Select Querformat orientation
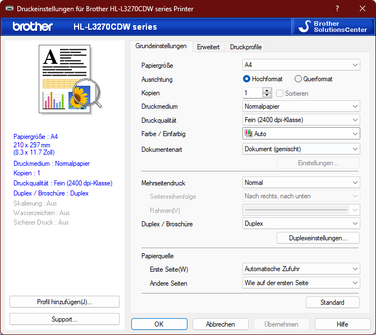Screen dimensions: 376x335 pos(313,79)
